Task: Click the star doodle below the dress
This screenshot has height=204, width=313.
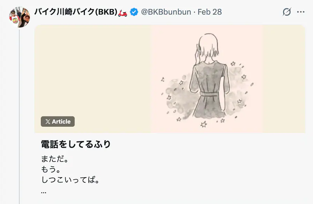Action: click(x=204, y=124)
